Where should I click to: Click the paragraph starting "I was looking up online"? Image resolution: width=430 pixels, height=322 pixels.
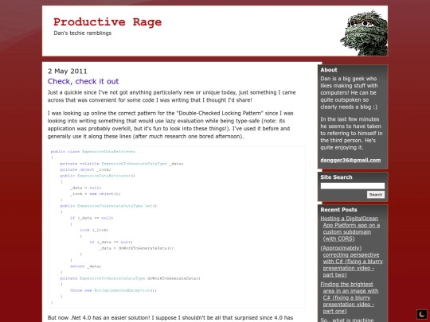(x=170, y=125)
